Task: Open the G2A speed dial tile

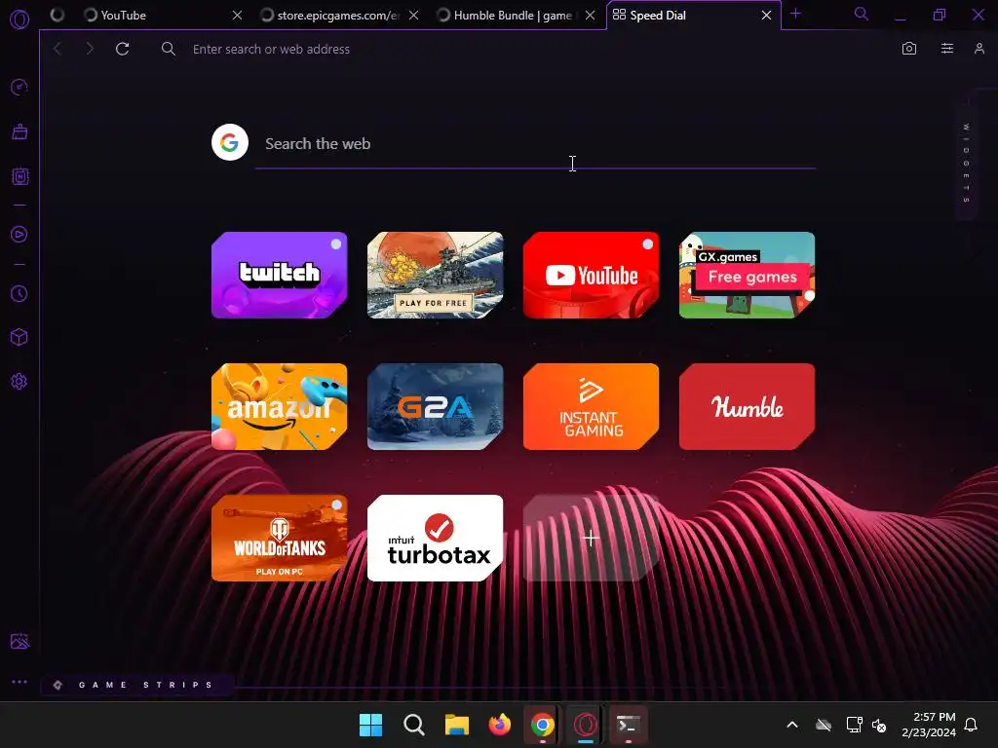Action: (x=436, y=406)
